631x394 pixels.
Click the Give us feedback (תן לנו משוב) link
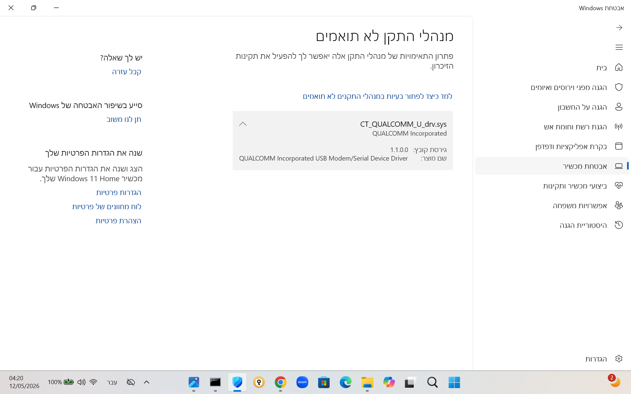pos(124,119)
